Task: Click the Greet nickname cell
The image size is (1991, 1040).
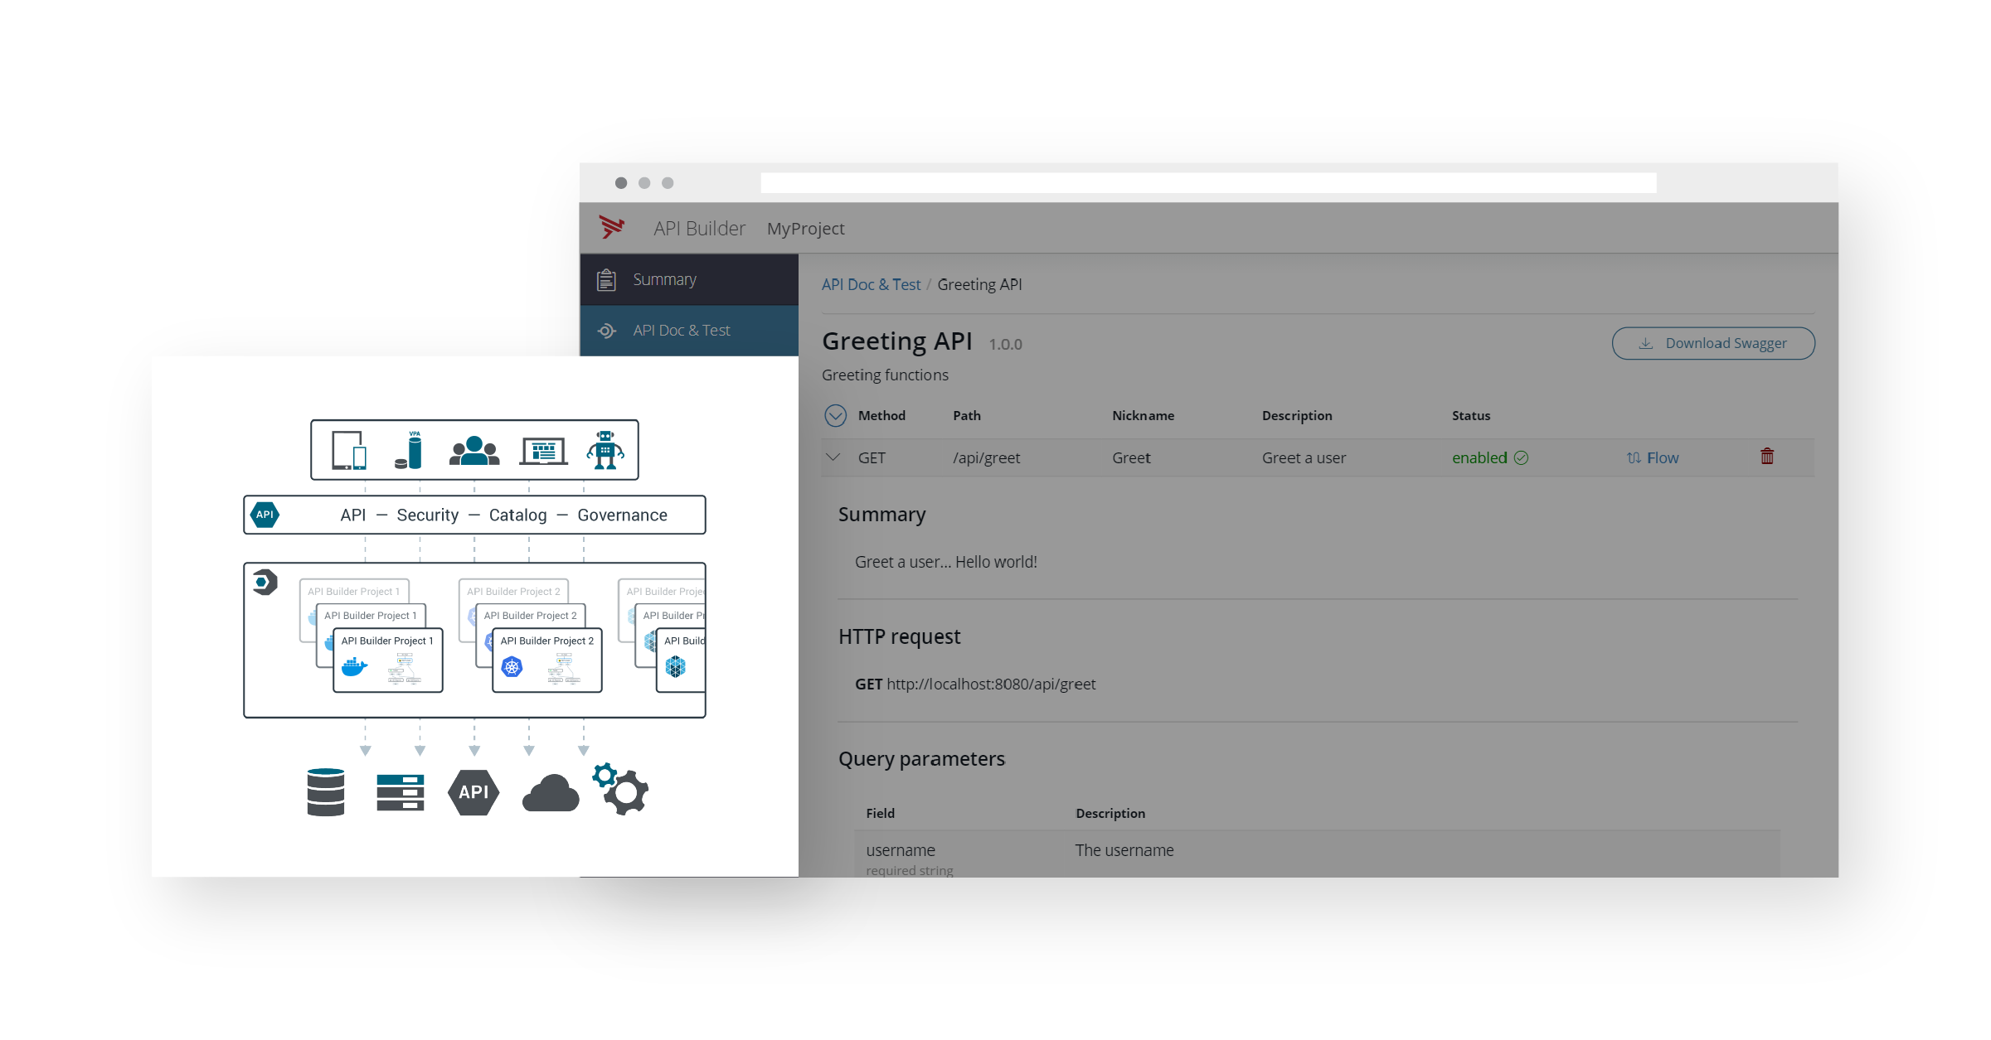Action: (1131, 457)
